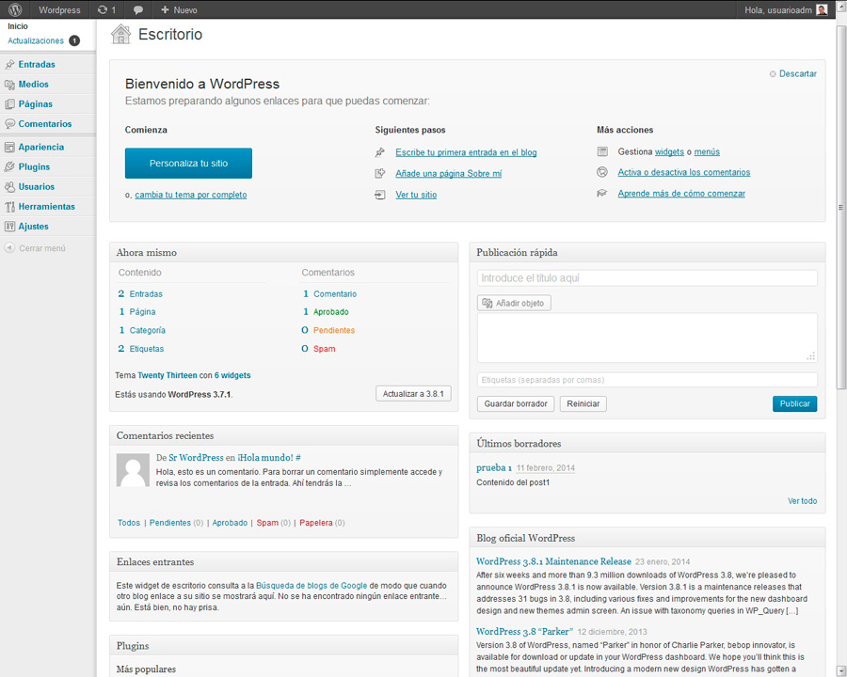Open cambia tu tema por completo link
Screen dimensions: 847x677
[191, 195]
